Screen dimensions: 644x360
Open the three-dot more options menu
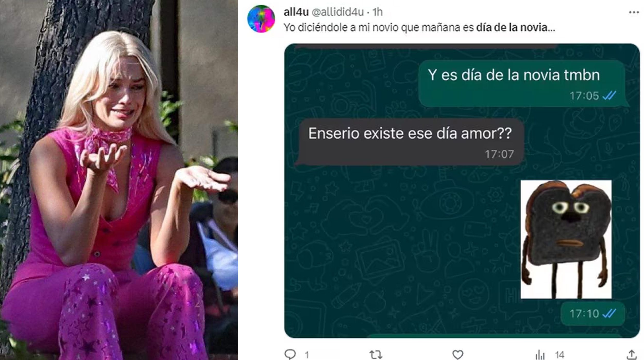point(634,12)
